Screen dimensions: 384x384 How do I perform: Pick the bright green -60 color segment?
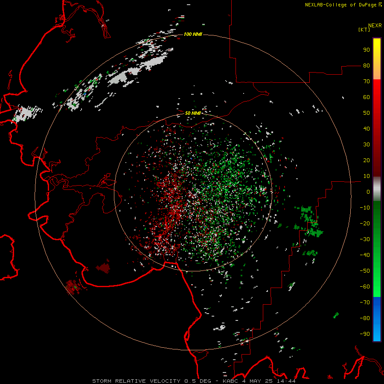[x=377, y=291]
